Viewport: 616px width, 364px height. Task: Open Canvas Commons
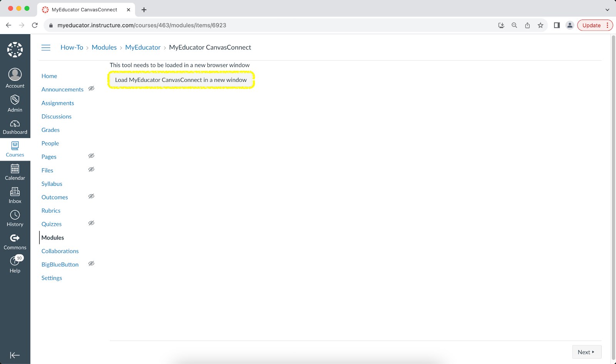(x=15, y=242)
